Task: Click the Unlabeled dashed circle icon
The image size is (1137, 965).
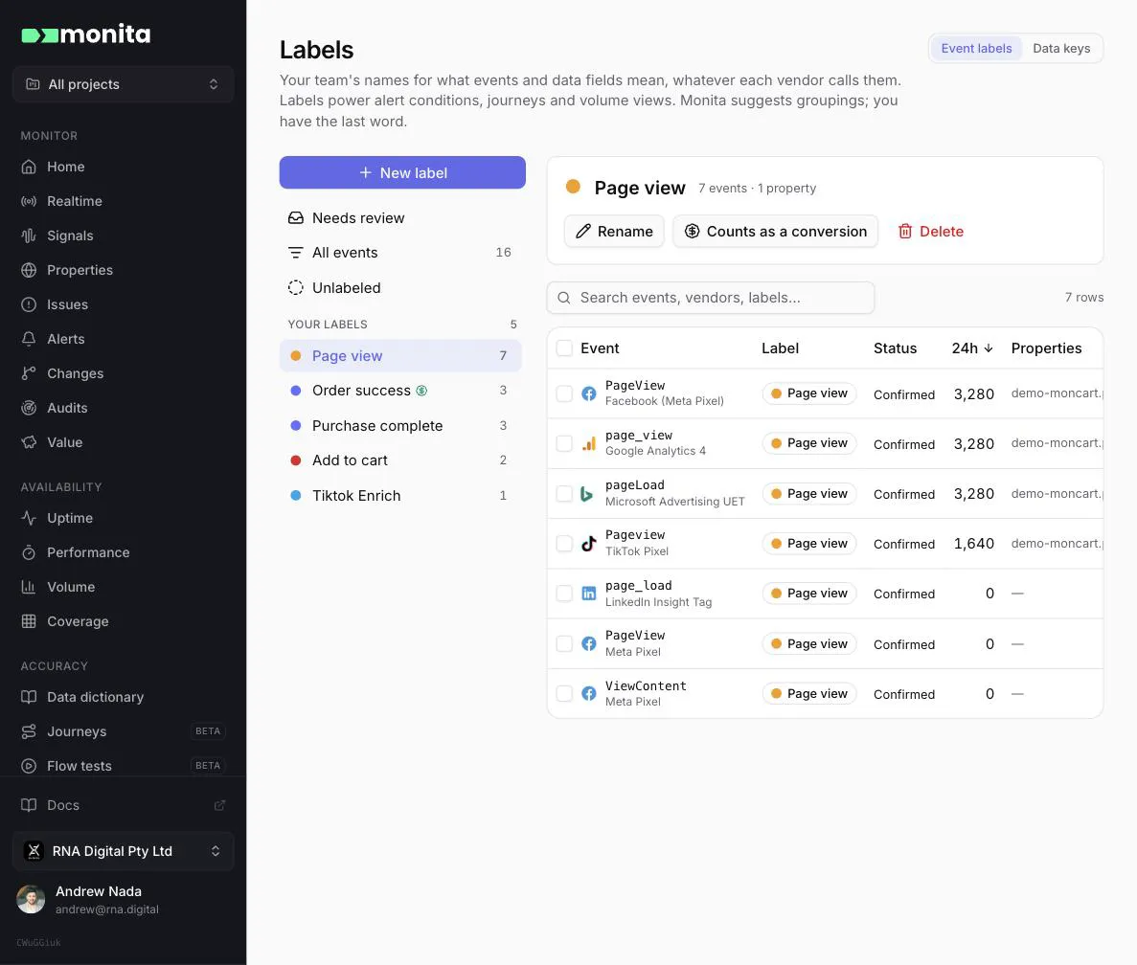Action: pos(296,287)
